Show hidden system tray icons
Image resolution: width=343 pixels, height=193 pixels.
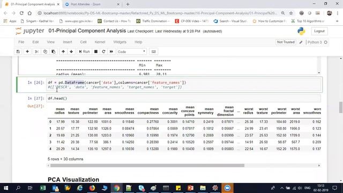tap(281, 188)
